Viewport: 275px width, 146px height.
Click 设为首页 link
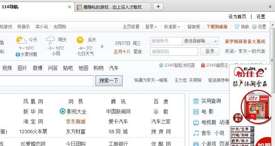click(237, 17)
